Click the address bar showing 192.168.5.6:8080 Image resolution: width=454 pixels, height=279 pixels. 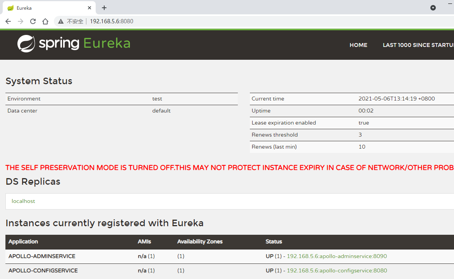[232, 21]
